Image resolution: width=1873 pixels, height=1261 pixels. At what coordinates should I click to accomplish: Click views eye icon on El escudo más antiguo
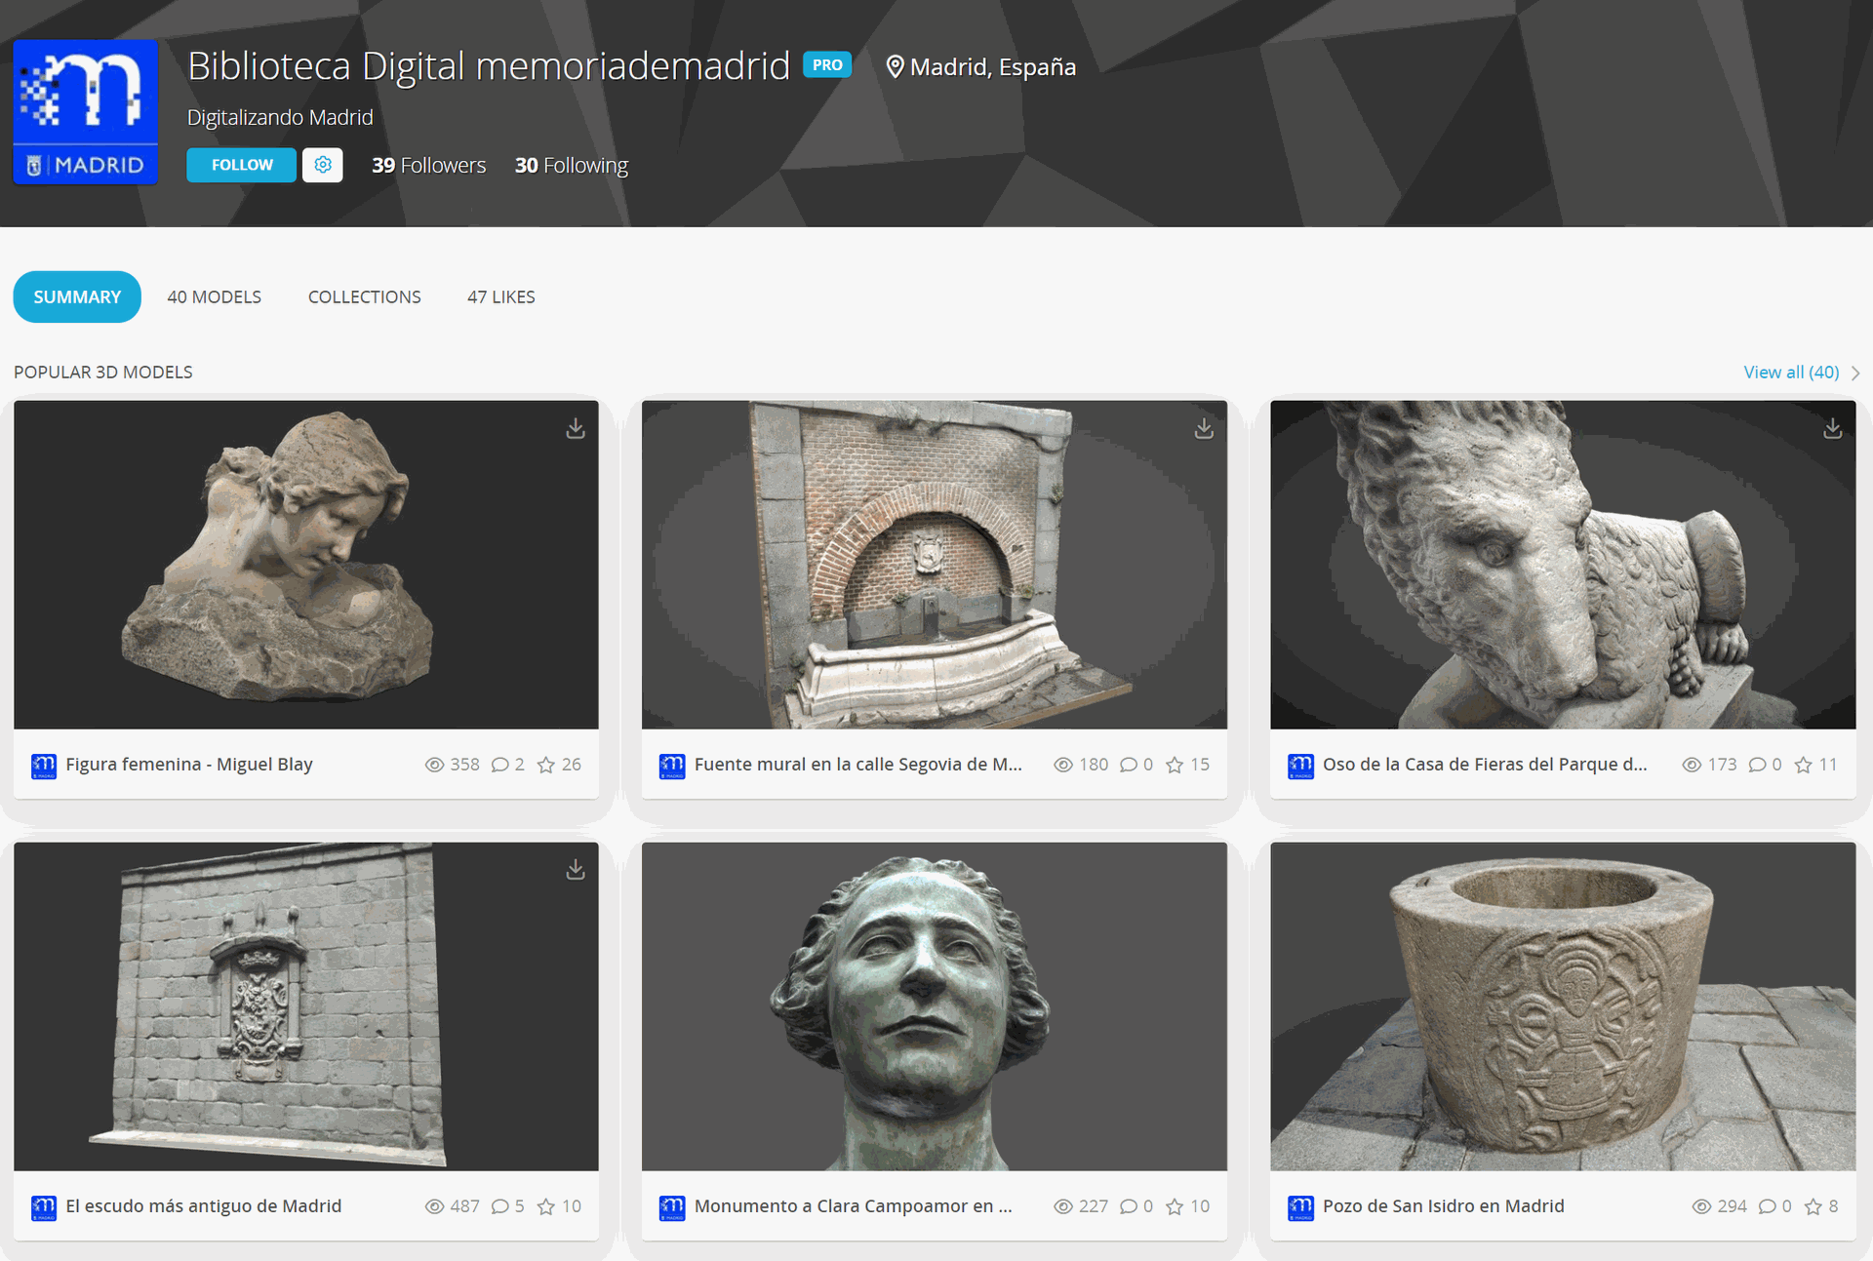(x=434, y=1206)
